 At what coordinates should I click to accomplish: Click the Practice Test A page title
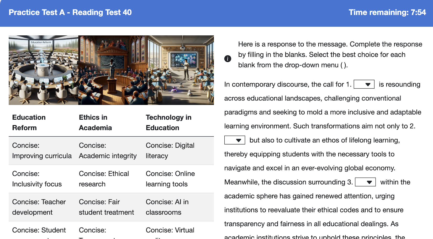click(70, 12)
